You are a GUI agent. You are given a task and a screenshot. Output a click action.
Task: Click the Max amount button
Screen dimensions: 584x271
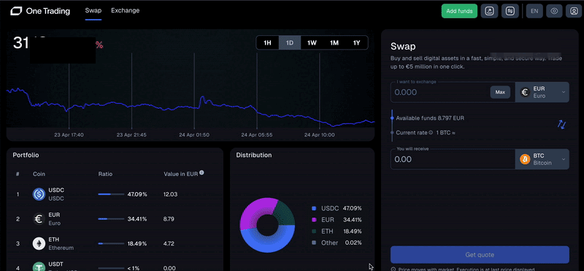[x=500, y=92]
